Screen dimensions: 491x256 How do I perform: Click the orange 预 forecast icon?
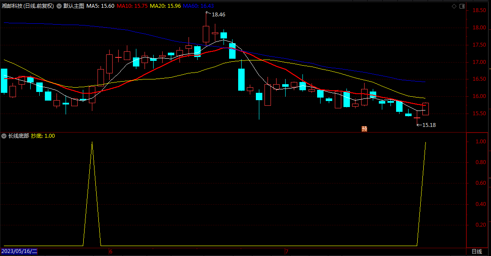click(364, 129)
